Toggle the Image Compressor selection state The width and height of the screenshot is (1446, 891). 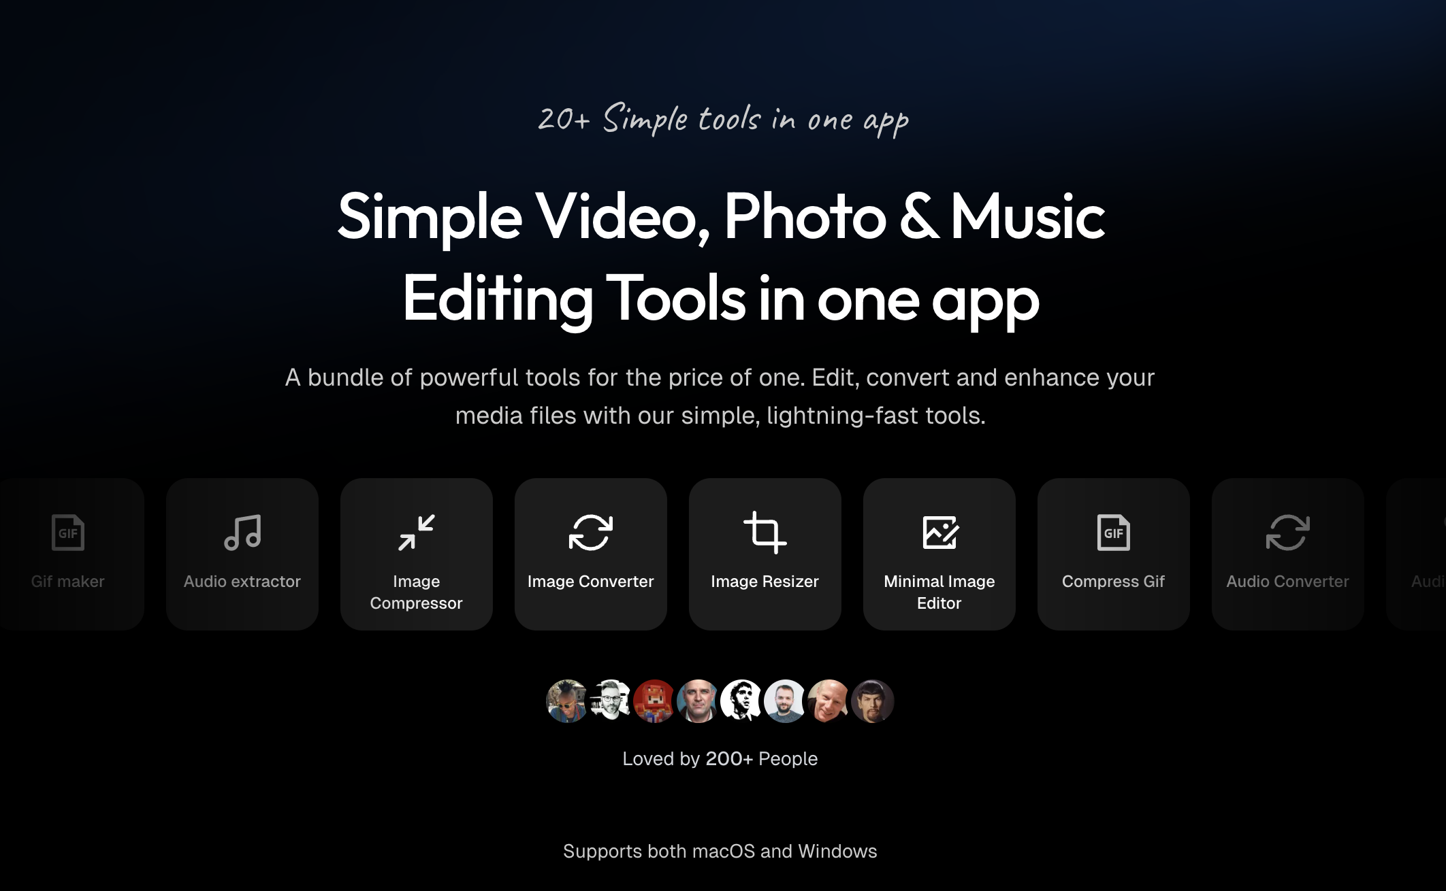[x=416, y=554]
